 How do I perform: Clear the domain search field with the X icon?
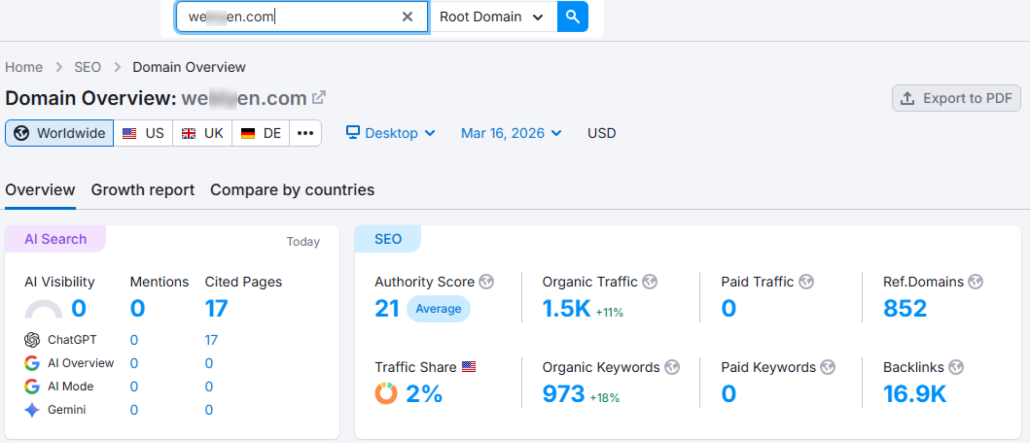point(407,16)
